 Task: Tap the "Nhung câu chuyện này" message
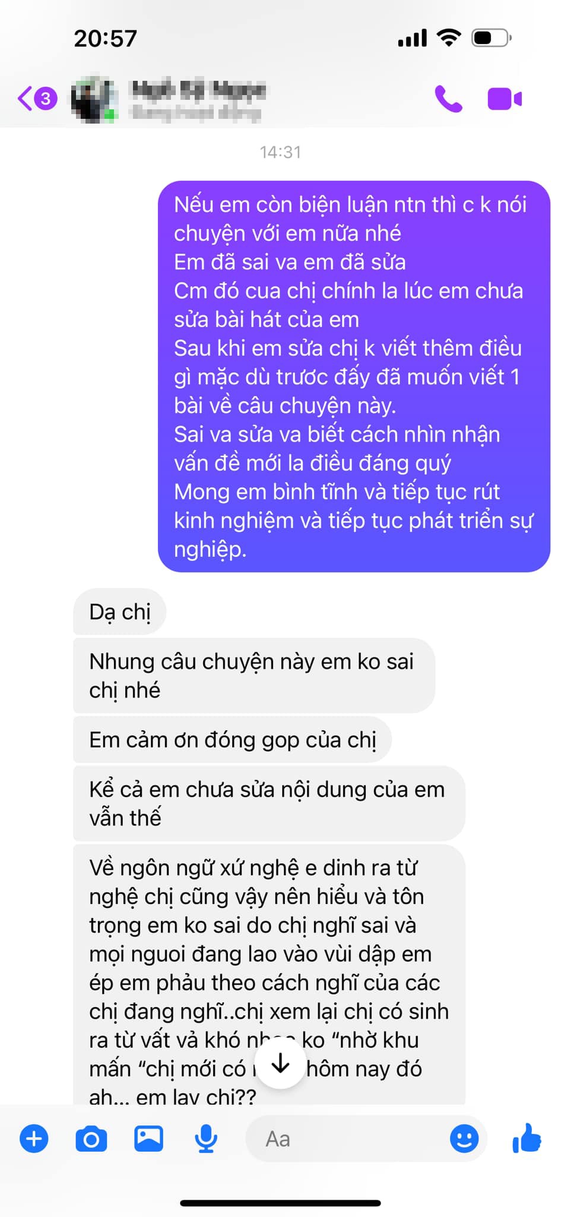coord(254,676)
